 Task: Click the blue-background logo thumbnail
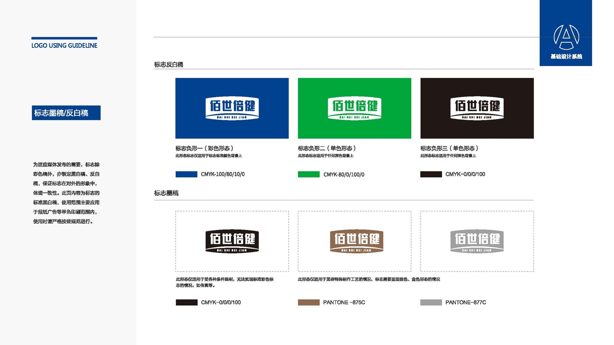232,108
